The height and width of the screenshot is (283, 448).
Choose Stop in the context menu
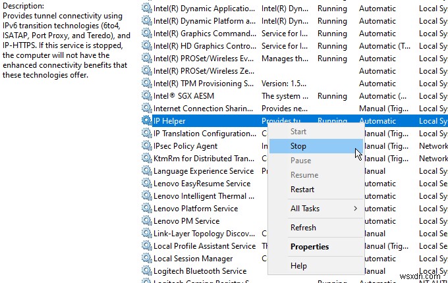tap(316, 146)
